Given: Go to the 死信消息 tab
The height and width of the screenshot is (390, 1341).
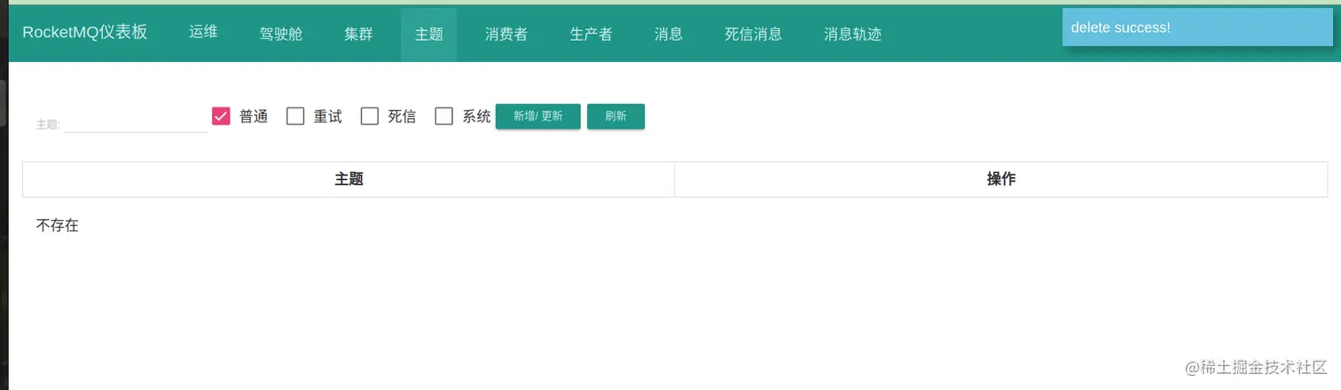Looking at the screenshot, I should pos(753,34).
